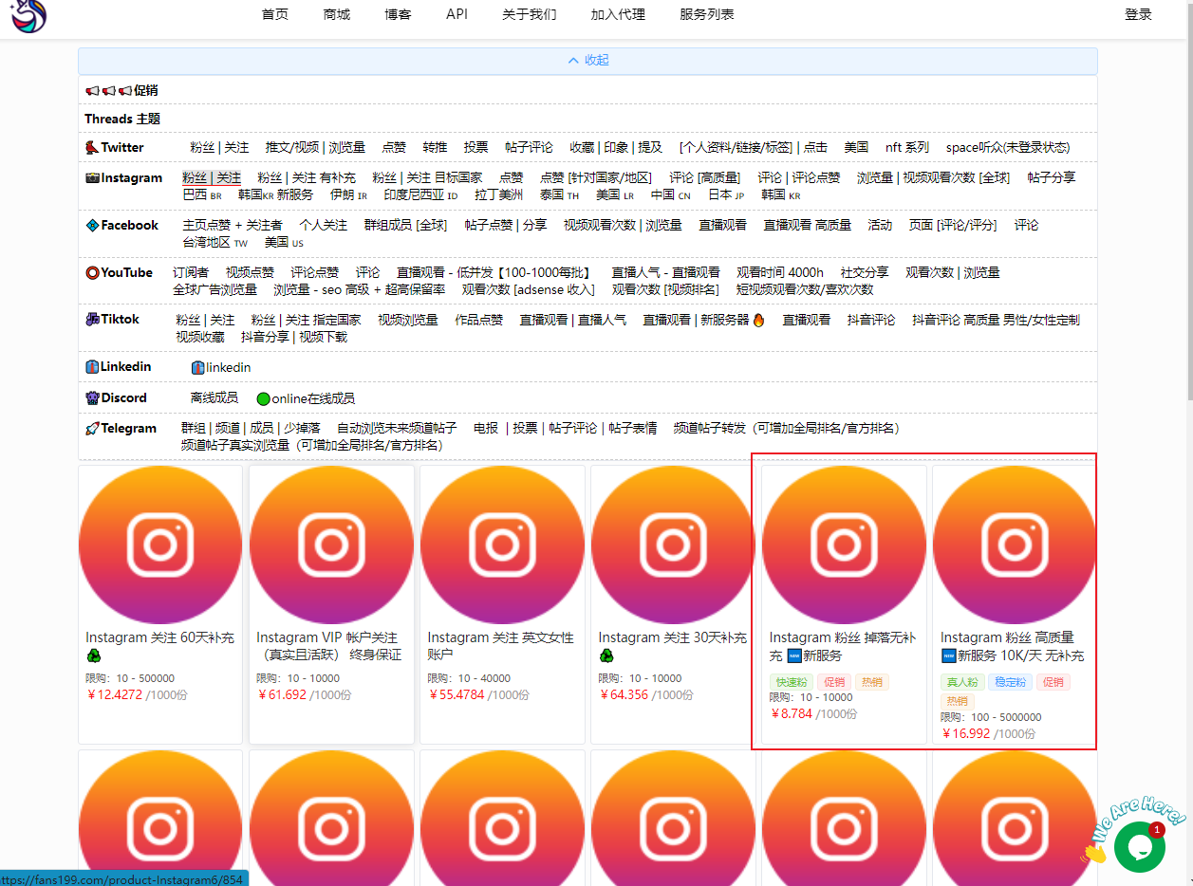
Task: Select Instagram 粉丝 | 关注 有补充 link
Action: [307, 178]
